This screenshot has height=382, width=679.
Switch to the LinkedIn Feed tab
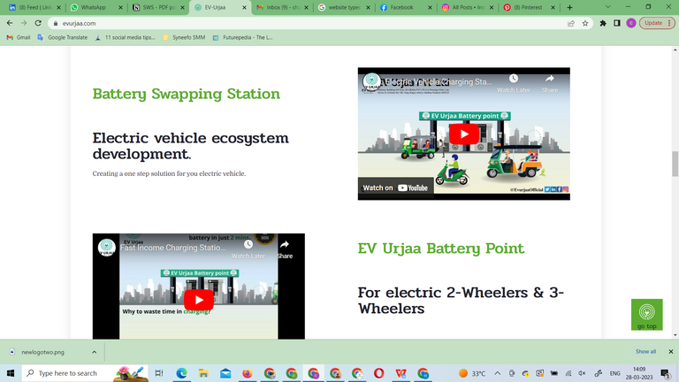click(x=34, y=7)
